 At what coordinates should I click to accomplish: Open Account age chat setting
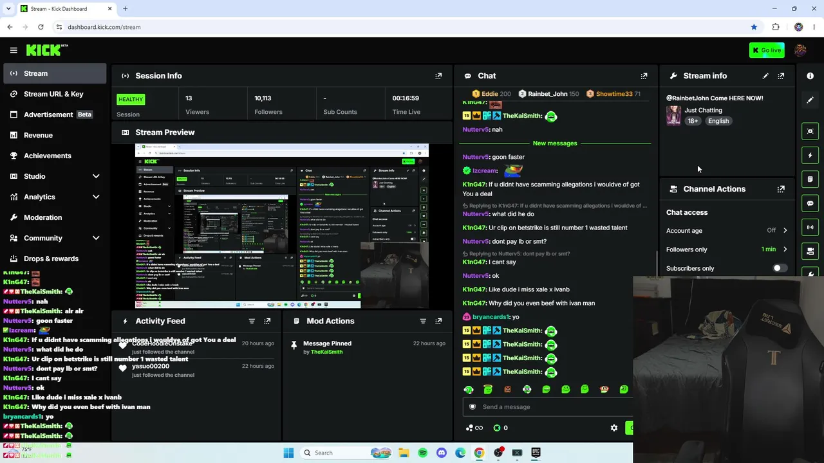[x=727, y=230]
